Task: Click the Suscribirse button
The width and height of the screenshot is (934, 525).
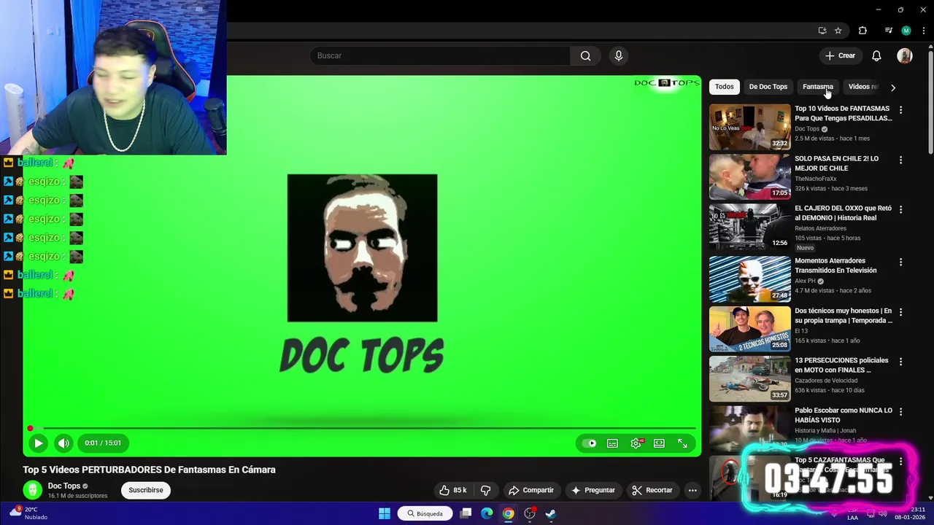Action: coord(146,490)
